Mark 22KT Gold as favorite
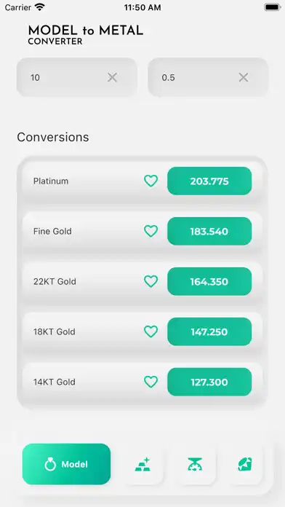 pos(150,281)
